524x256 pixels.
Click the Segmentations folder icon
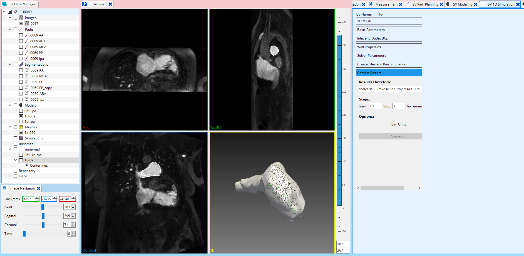(21, 64)
